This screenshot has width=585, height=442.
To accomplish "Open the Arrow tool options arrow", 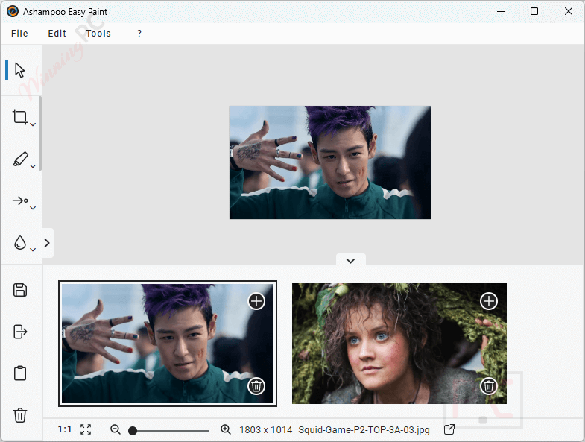I will click(33, 208).
